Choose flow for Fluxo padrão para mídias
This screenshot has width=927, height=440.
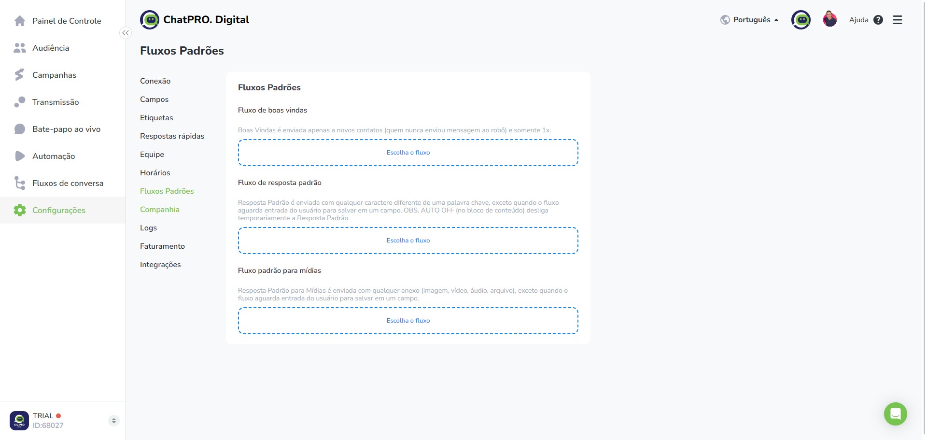[x=408, y=321]
